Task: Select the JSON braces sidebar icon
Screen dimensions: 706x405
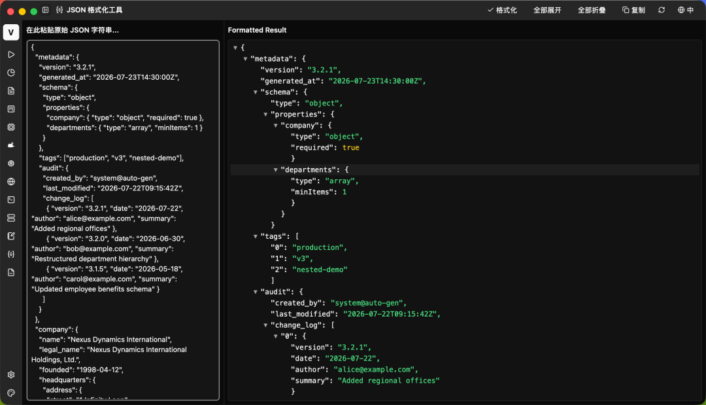Action: (11, 254)
